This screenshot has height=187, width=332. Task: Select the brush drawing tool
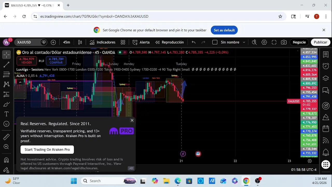click(x=6, y=104)
